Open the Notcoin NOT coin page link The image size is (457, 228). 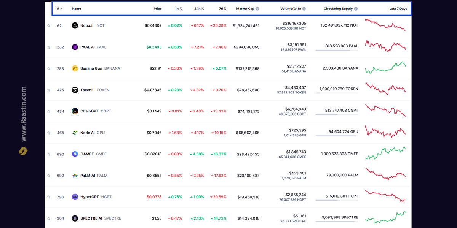coord(93,25)
